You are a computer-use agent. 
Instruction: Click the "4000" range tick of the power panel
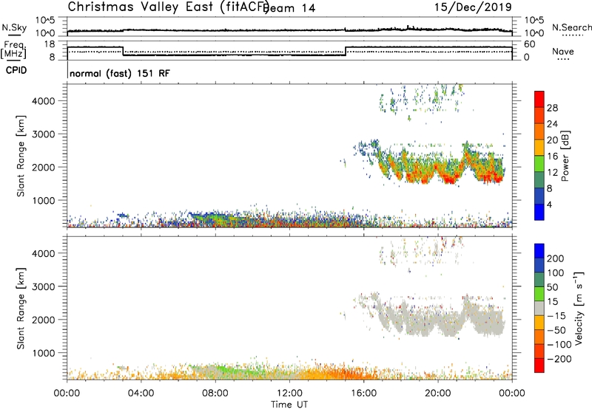(x=44, y=101)
